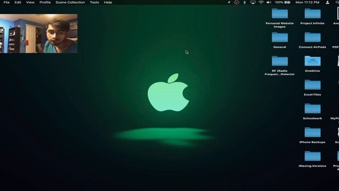Select the iPhone Backups folder
The height and width of the screenshot is (191, 339).
click(313, 136)
